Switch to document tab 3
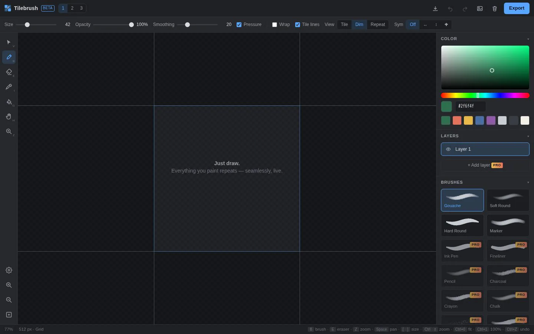This screenshot has width=534, height=334. (81, 8)
